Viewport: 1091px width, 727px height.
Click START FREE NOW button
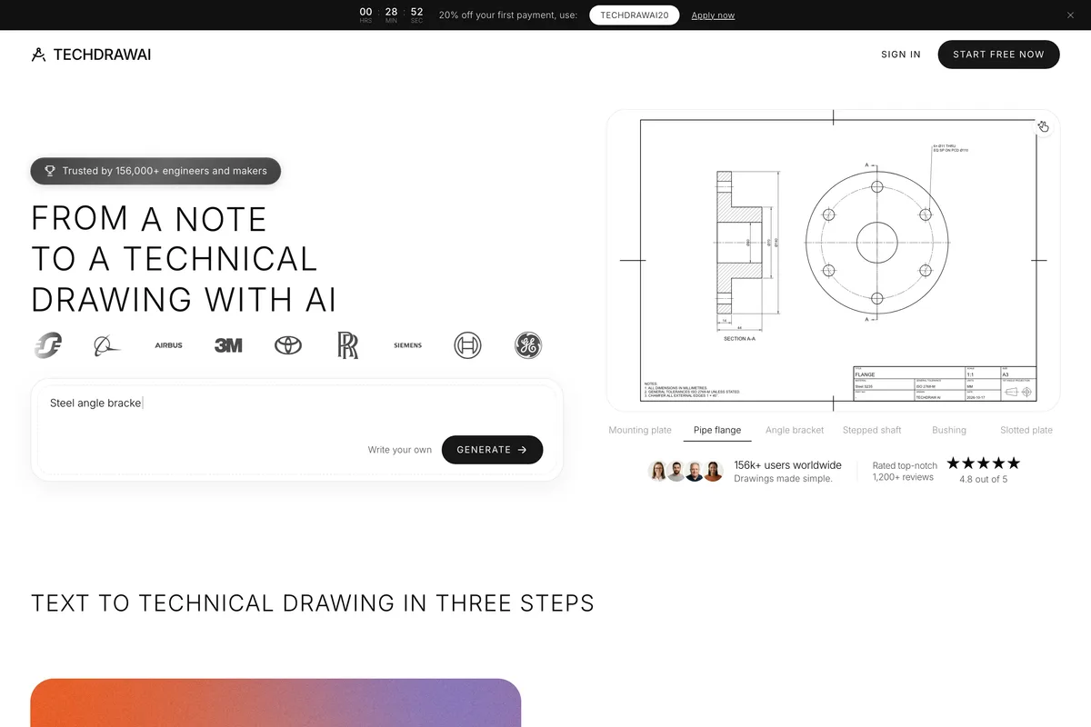(998, 55)
